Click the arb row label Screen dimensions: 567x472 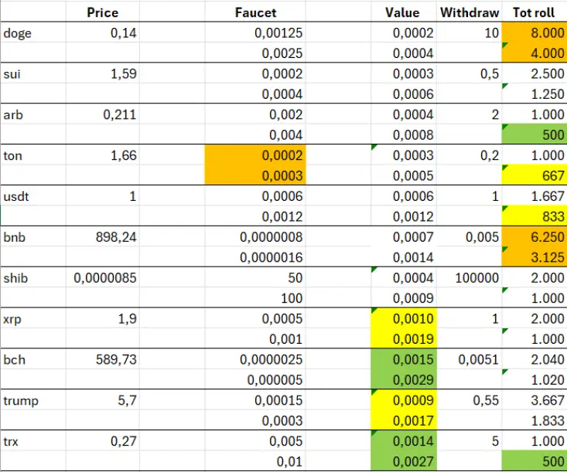[x=33, y=114]
